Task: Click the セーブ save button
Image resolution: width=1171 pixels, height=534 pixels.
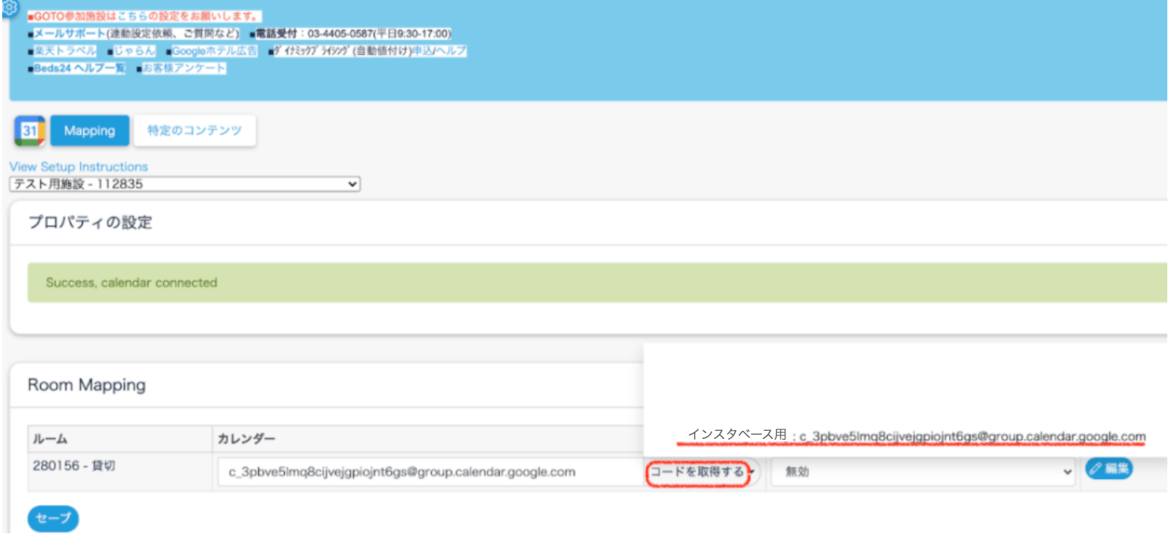Action: [53, 518]
